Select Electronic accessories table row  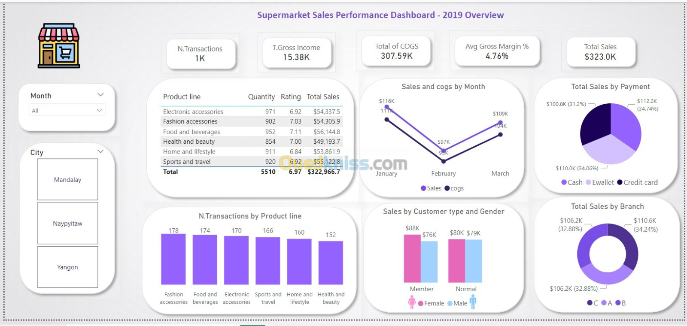252,112
